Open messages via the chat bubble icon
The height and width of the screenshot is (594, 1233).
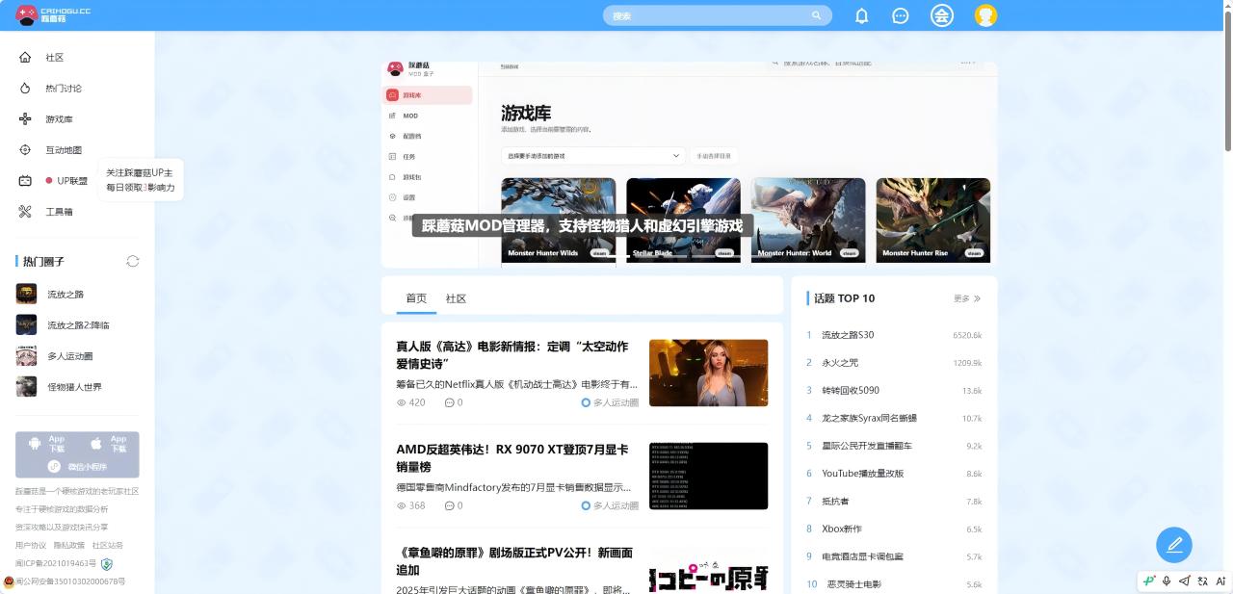click(x=901, y=15)
